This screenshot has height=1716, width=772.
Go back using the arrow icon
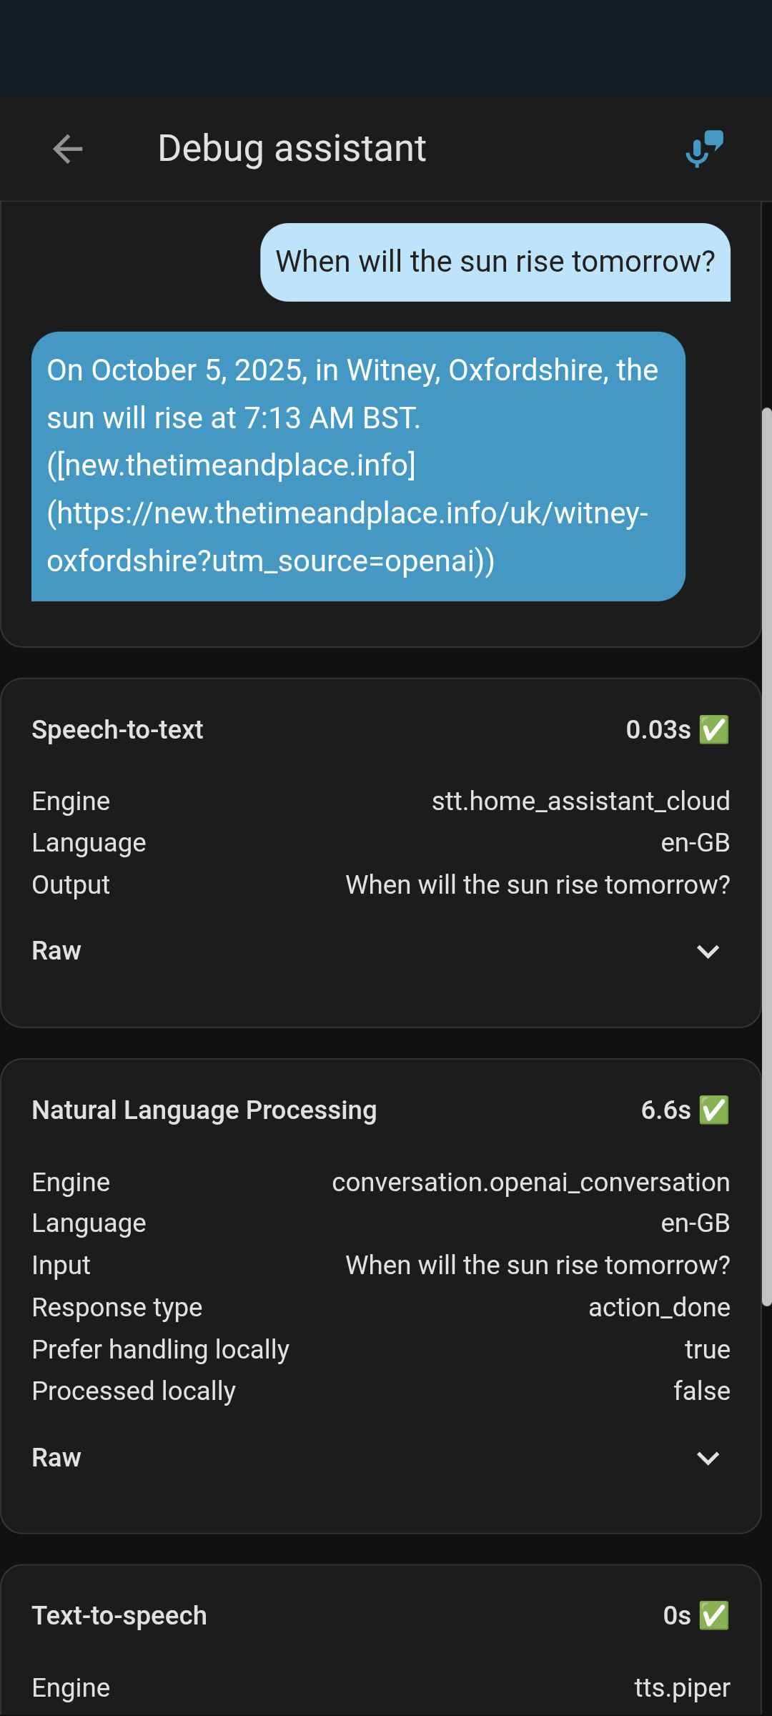(x=68, y=149)
